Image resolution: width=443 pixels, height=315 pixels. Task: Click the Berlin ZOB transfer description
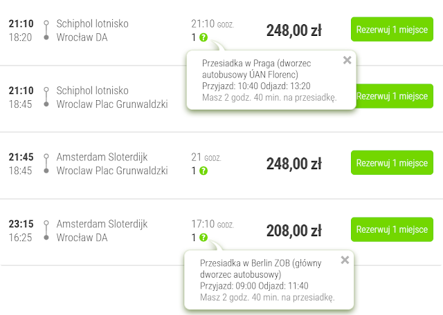[257, 269]
